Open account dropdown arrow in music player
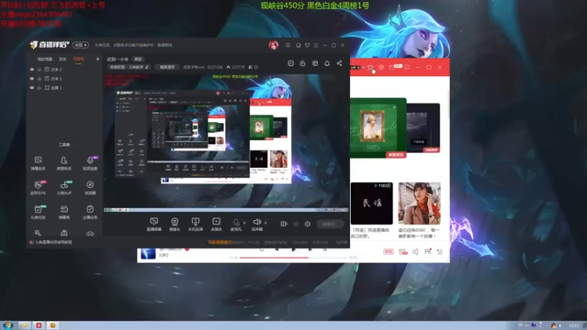 tap(363, 67)
